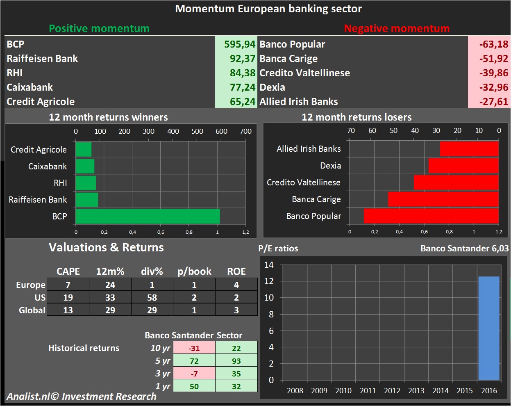The height and width of the screenshot is (406, 511).
Task: Select Allied Irish Banks' value -27,61
Action: [x=488, y=101]
